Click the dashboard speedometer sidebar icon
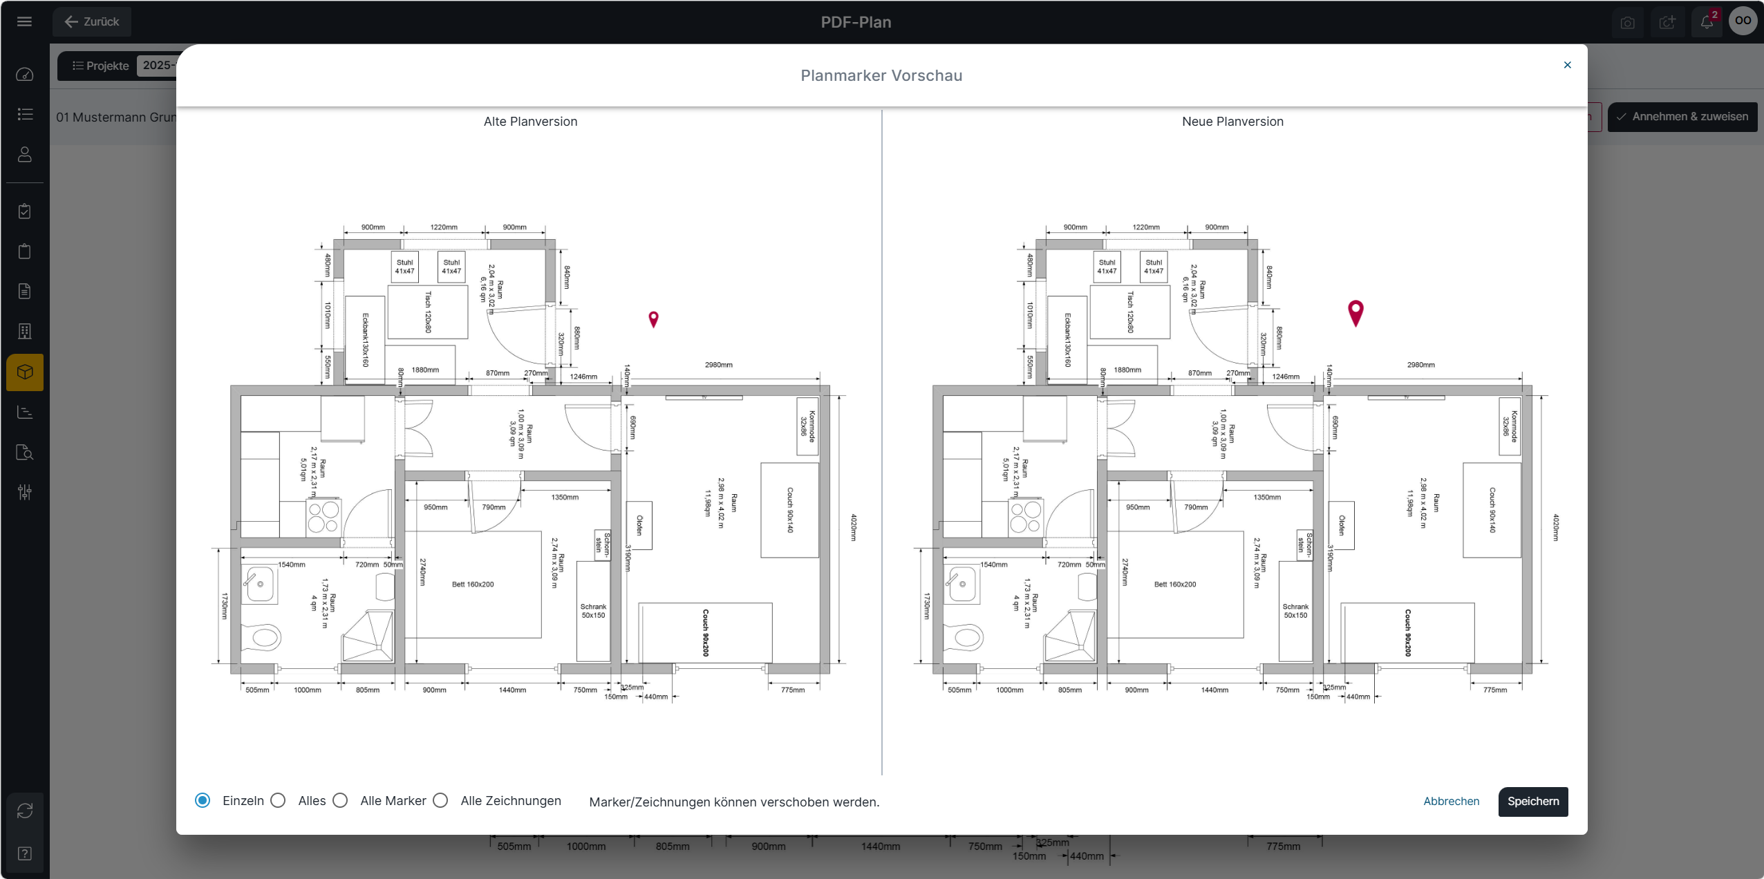The height and width of the screenshot is (879, 1764). tap(25, 75)
